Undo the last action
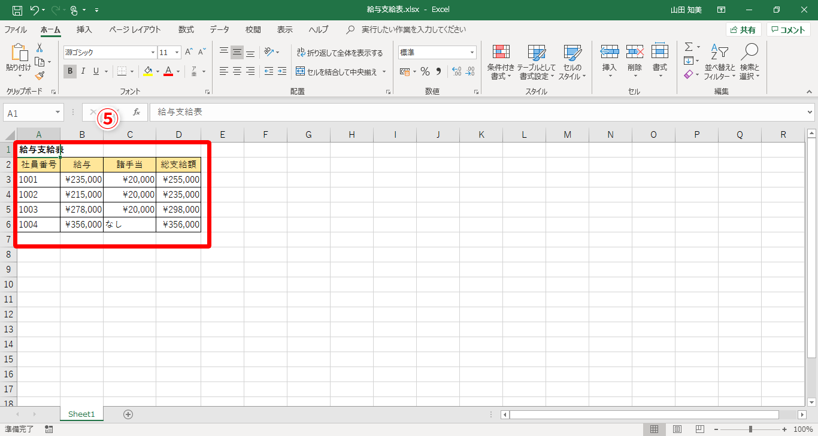The width and height of the screenshot is (818, 436). click(35, 10)
